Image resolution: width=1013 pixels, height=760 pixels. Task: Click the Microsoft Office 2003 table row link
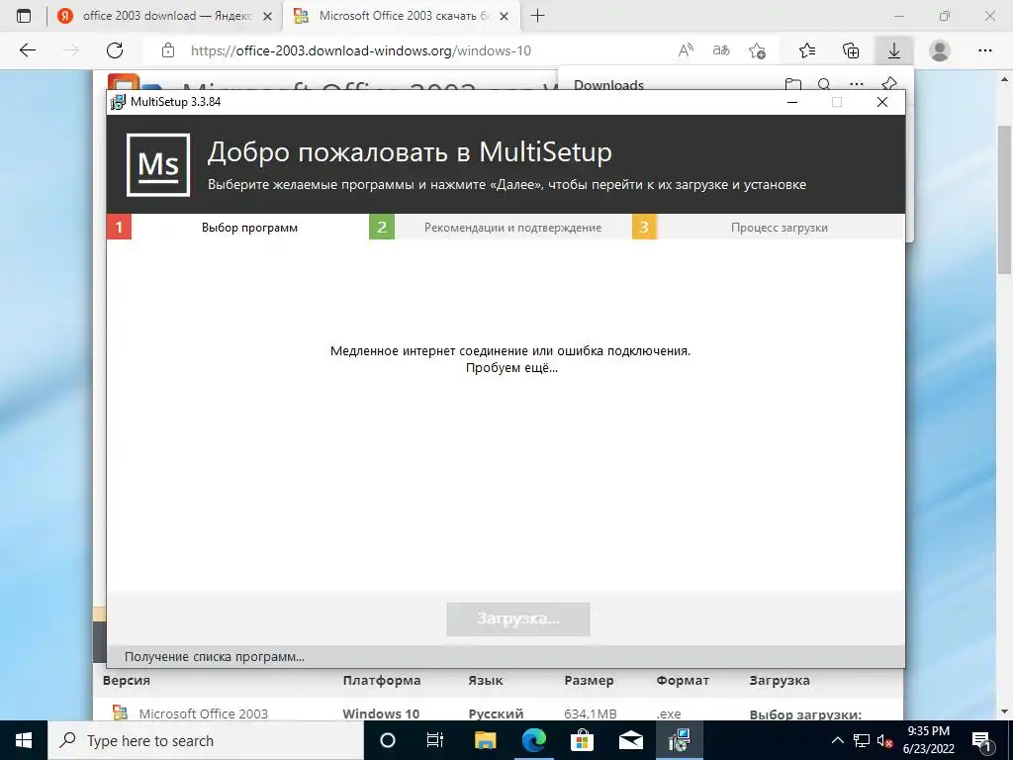[203, 713]
